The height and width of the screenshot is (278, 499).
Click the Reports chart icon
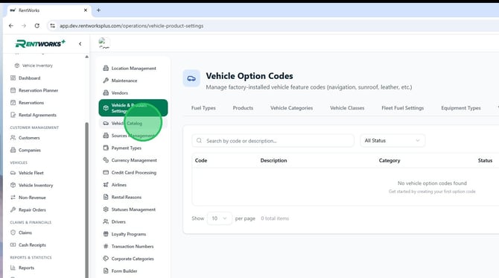click(13, 268)
